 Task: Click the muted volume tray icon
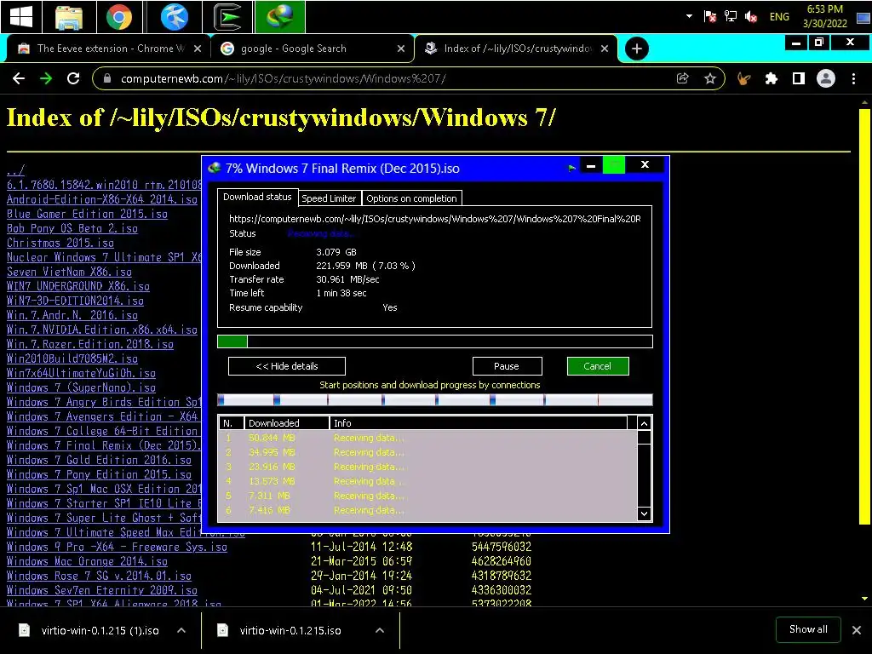pos(751,16)
